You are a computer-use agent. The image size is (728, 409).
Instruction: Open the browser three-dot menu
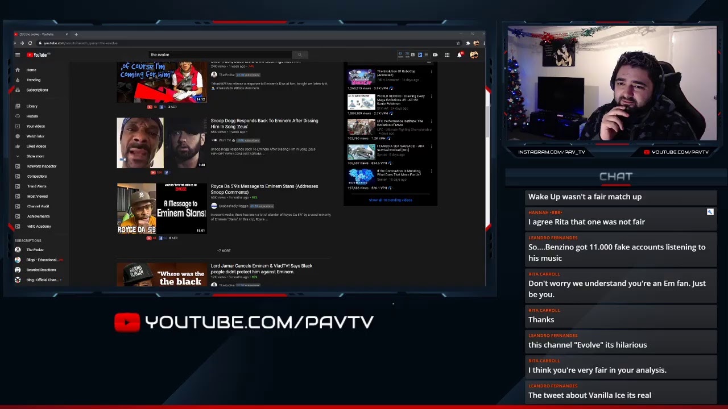(483, 43)
